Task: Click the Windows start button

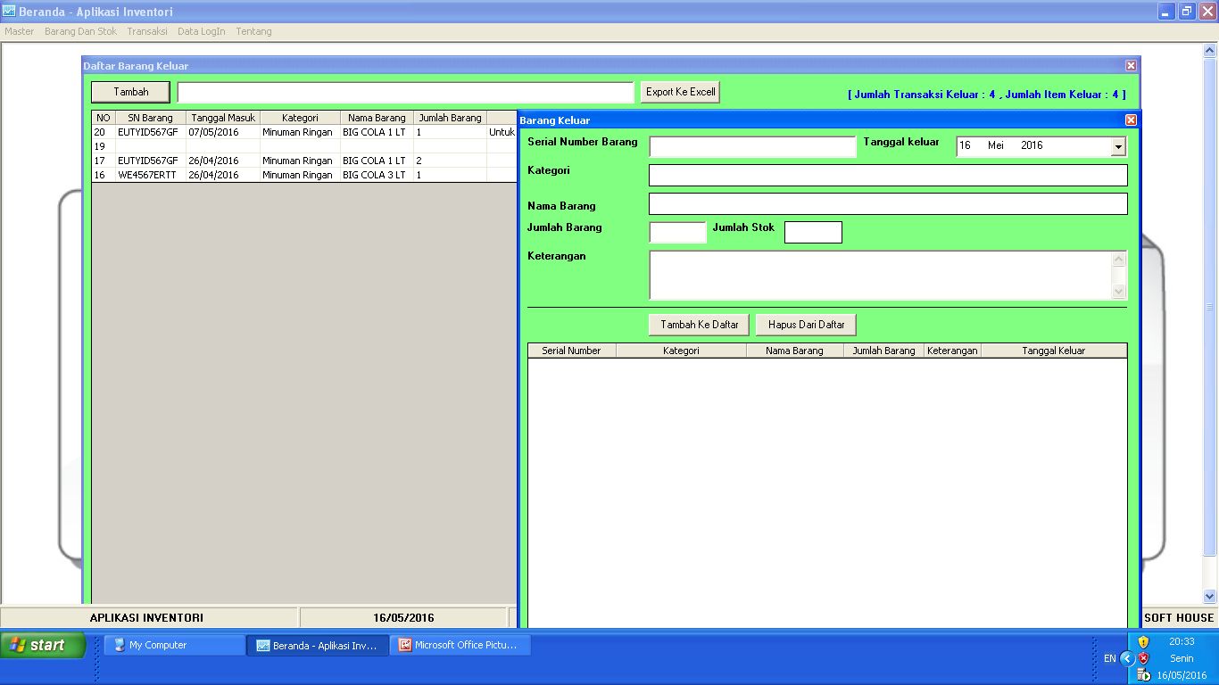Action: (x=43, y=645)
